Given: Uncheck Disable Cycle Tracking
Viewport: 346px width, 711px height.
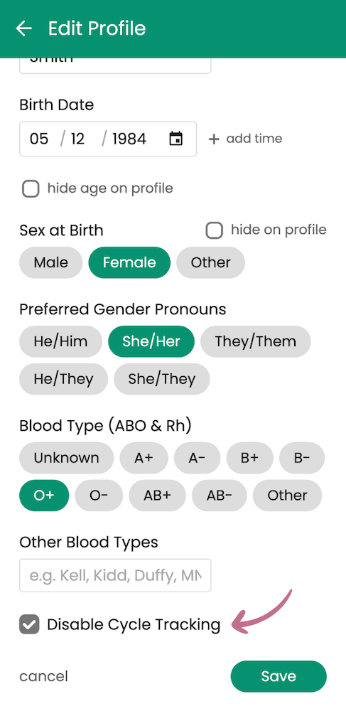Looking at the screenshot, I should pos(29,624).
